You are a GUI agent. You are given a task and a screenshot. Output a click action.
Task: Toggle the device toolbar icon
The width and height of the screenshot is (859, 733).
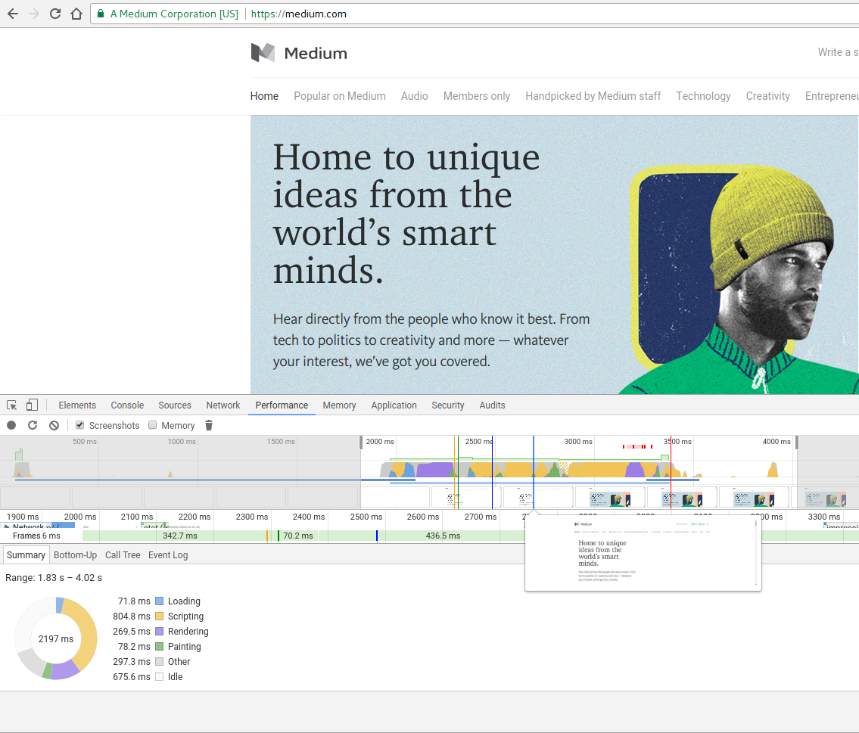click(x=32, y=405)
